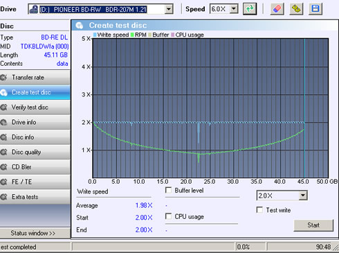The image size is (339, 253).
Task: Enable the CPU usage checkbox
Action: pos(169,216)
